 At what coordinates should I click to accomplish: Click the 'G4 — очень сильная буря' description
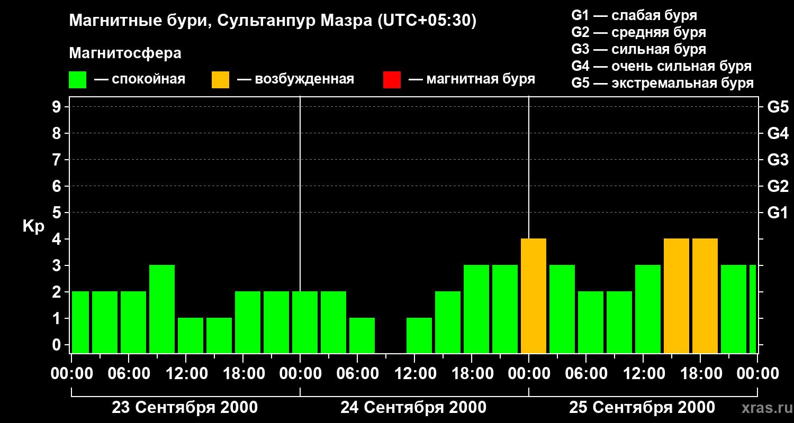click(662, 66)
